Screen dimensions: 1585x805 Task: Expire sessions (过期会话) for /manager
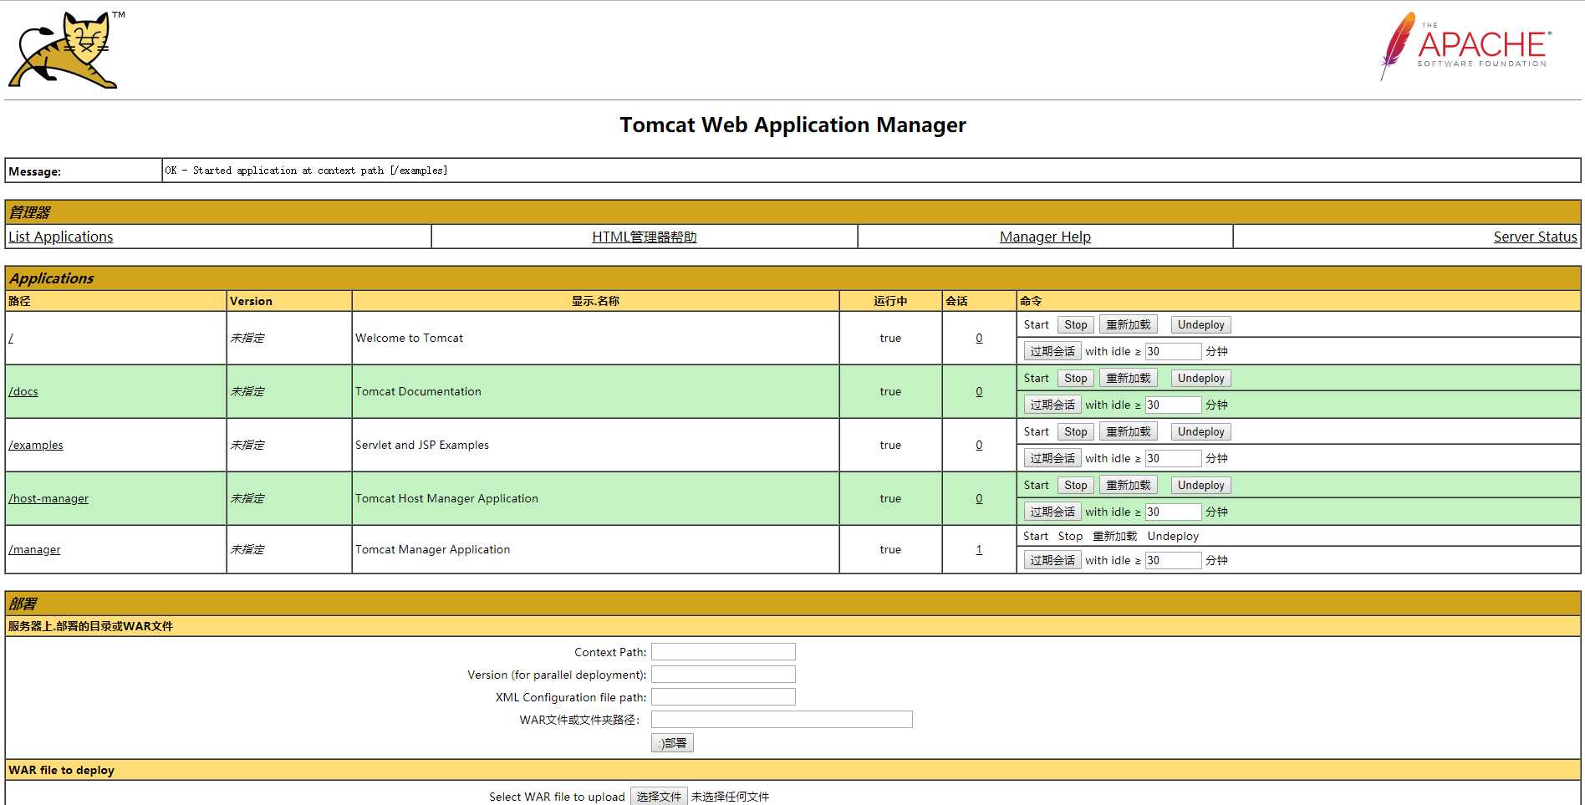(x=1052, y=560)
